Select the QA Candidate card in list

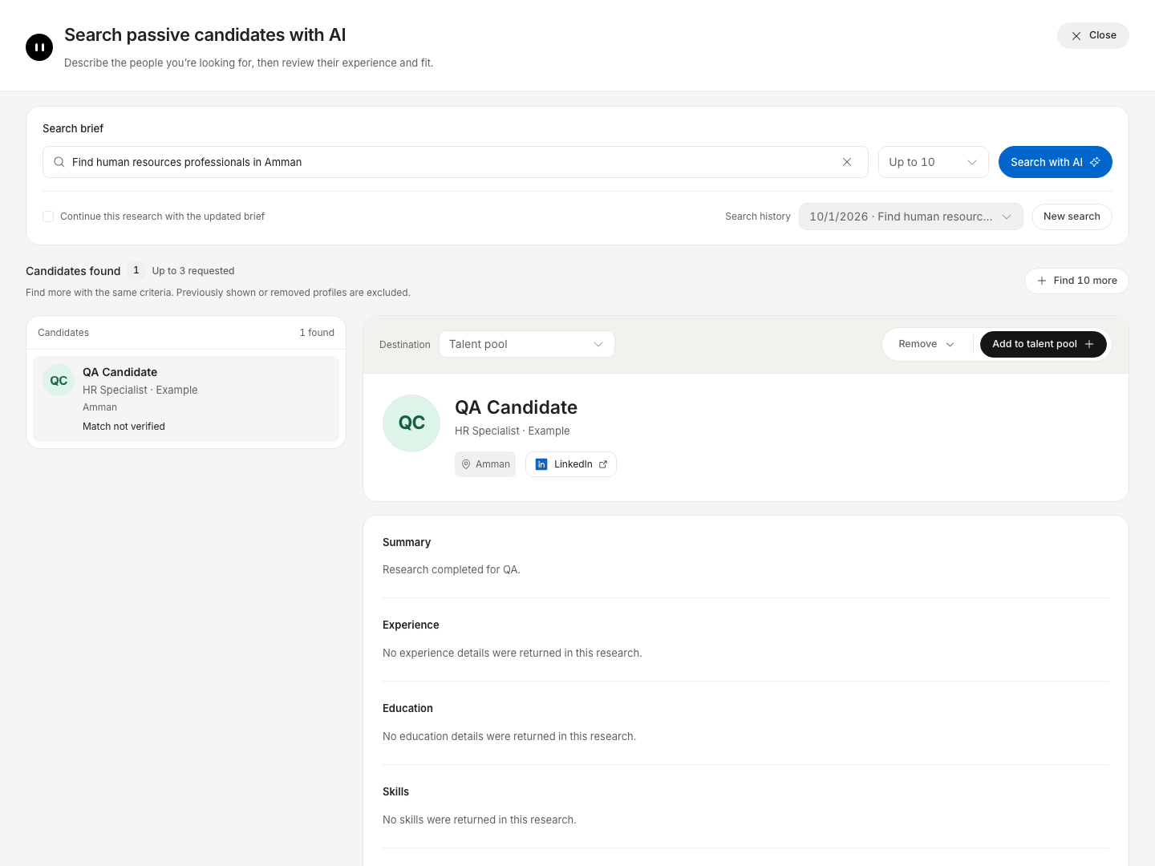pos(186,399)
